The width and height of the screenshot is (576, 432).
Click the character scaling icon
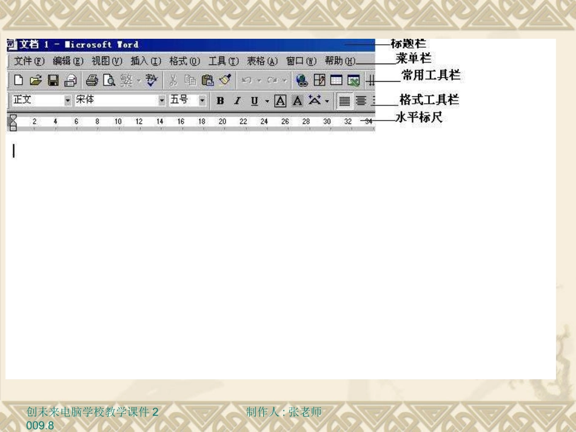315,100
